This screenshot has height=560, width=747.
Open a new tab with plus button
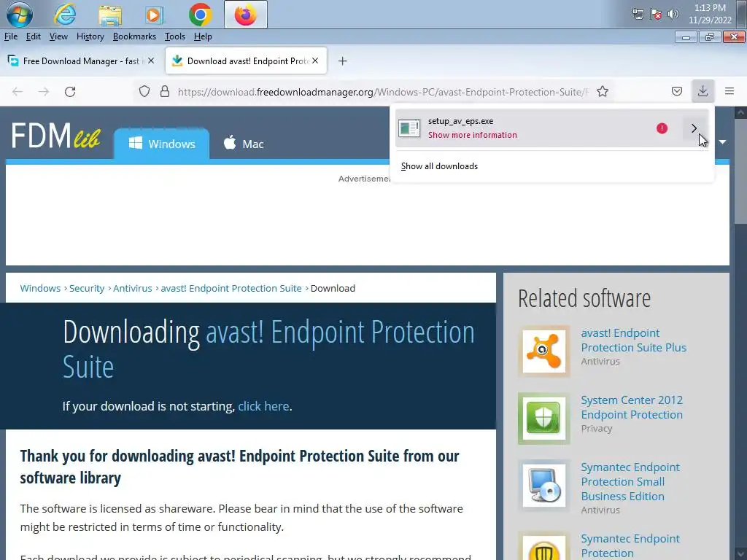click(x=343, y=61)
